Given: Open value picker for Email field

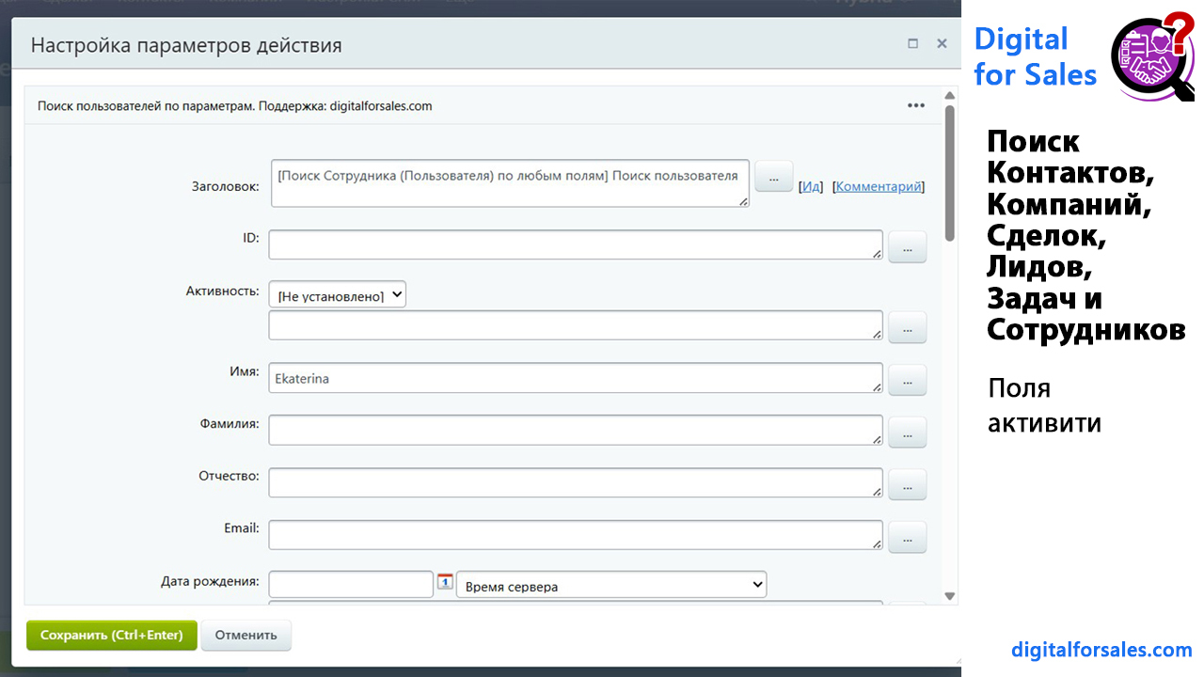Looking at the screenshot, I should (907, 538).
